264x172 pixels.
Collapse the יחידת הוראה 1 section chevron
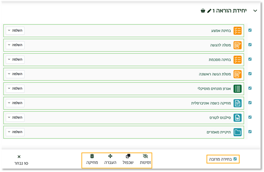pos(255,11)
